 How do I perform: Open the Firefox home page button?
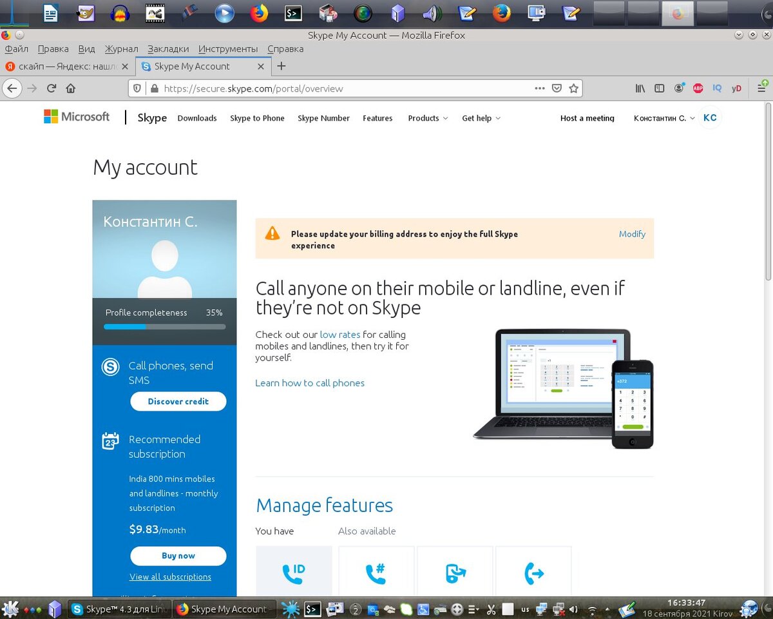pos(71,88)
